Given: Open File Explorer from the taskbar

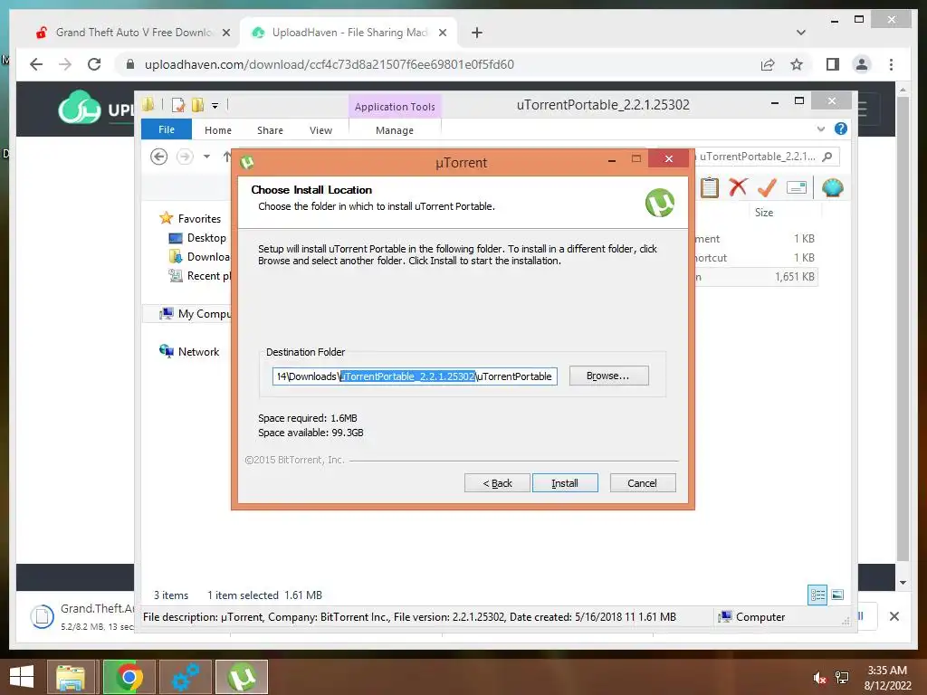Looking at the screenshot, I should pyautogui.click(x=71, y=677).
